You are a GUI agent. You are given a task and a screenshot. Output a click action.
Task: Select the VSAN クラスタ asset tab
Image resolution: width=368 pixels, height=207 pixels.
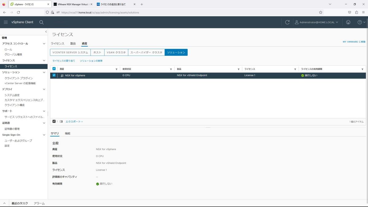116,52
